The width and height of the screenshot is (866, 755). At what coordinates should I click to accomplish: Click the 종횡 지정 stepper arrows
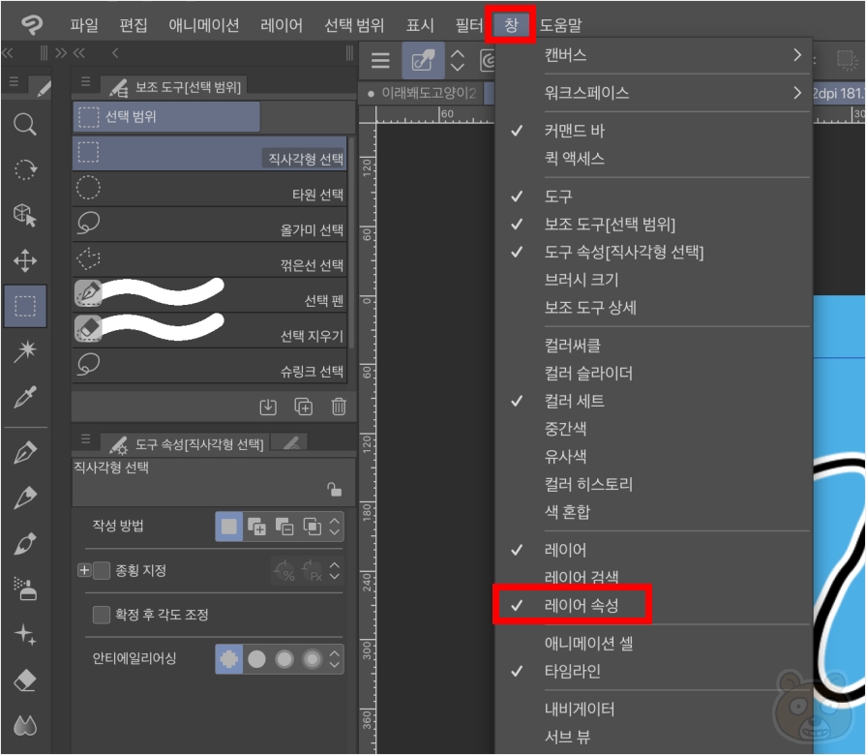coord(334,570)
